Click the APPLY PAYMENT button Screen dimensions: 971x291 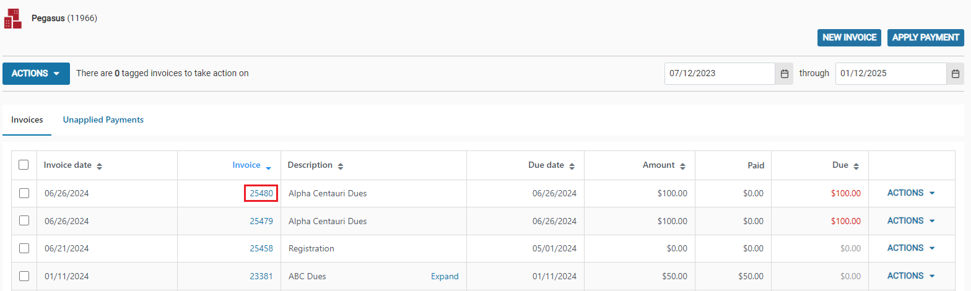pyautogui.click(x=926, y=37)
